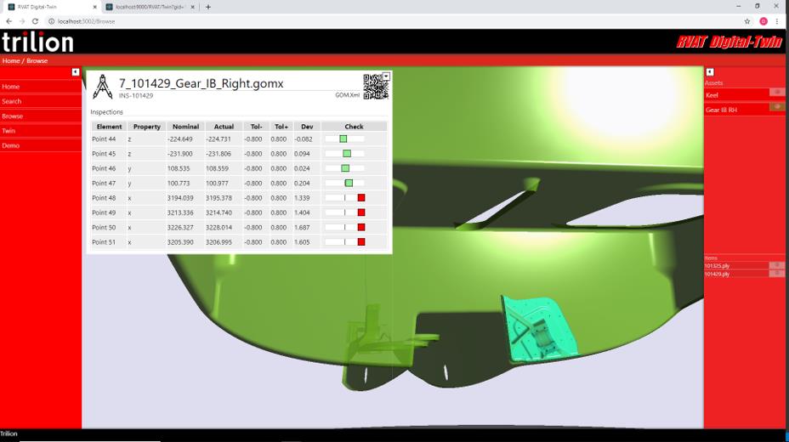Select the Point 49 row label

coord(104,212)
